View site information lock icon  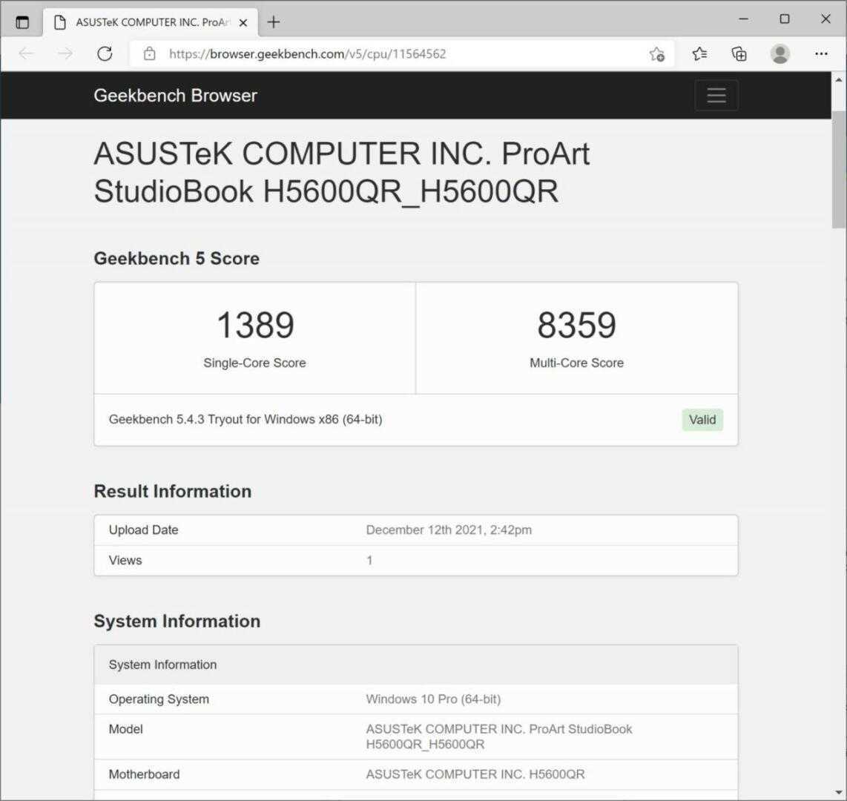[x=150, y=53]
